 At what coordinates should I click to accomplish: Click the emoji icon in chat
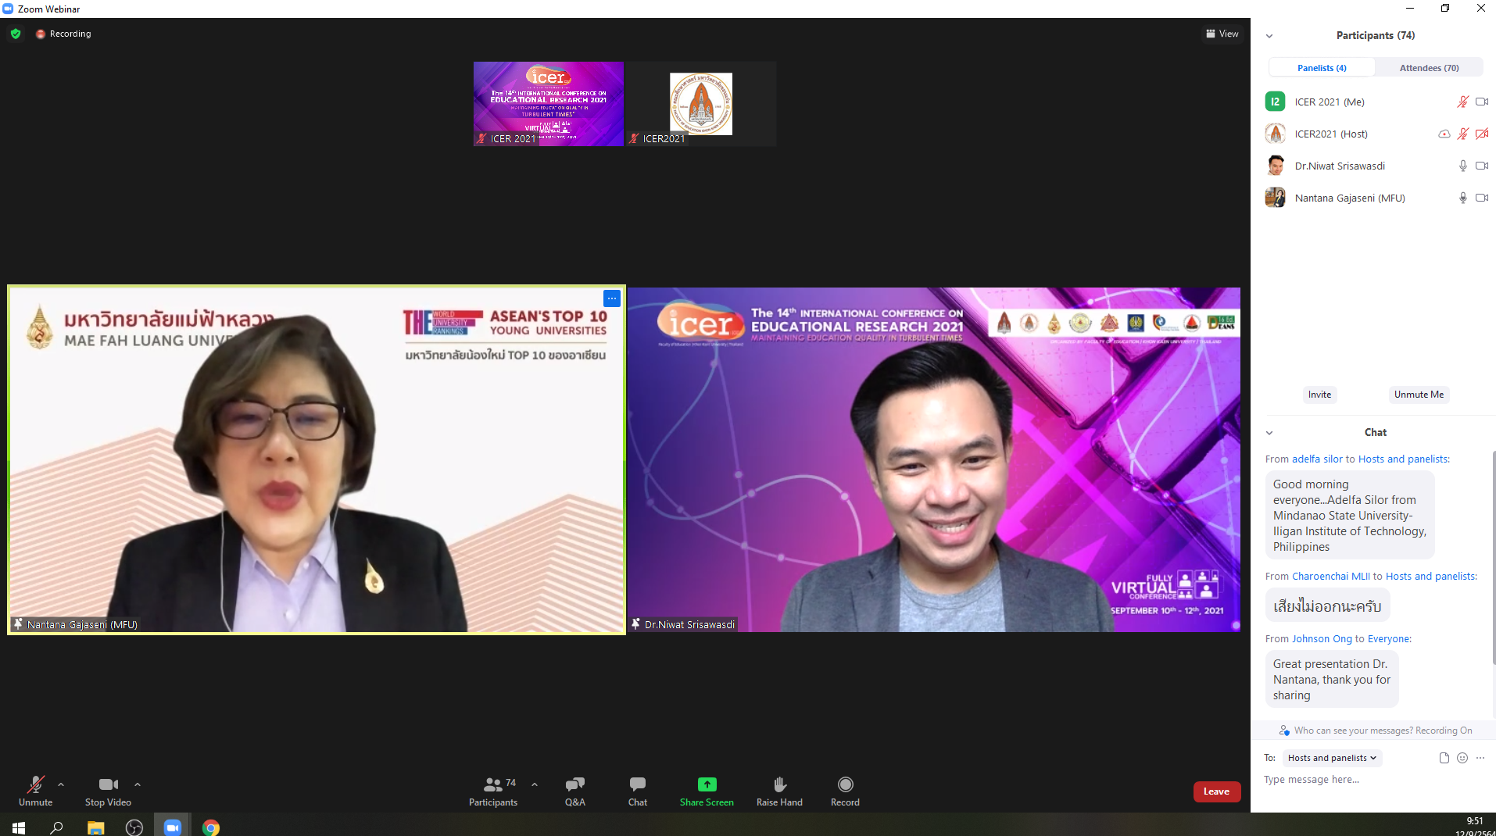tap(1462, 758)
